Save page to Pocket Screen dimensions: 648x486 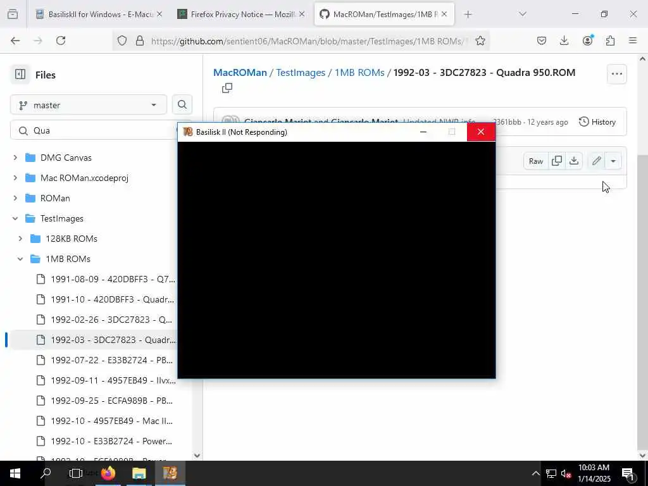coord(542,40)
